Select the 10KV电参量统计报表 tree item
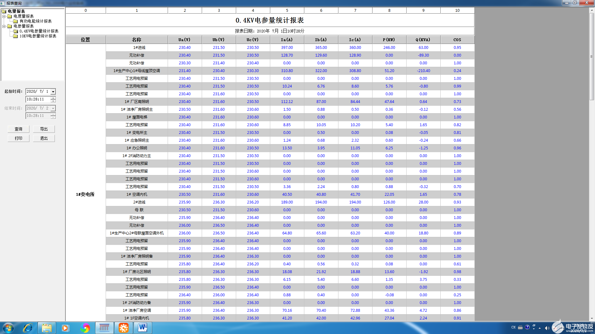595x334 pixels. [38, 36]
